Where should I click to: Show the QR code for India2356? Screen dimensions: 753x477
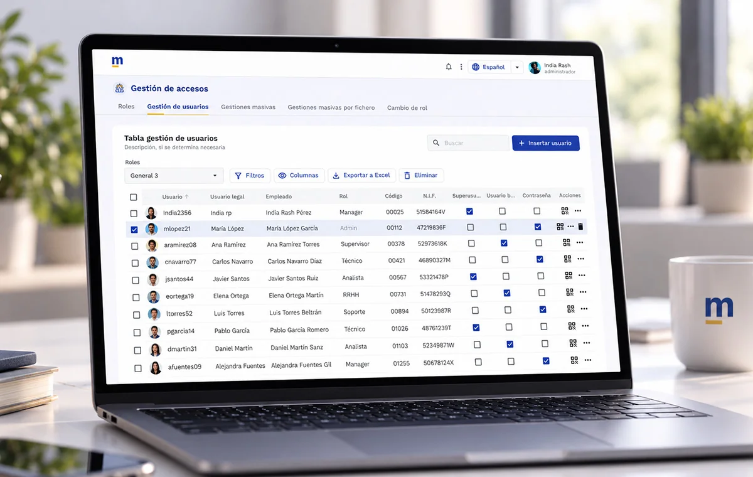click(565, 211)
